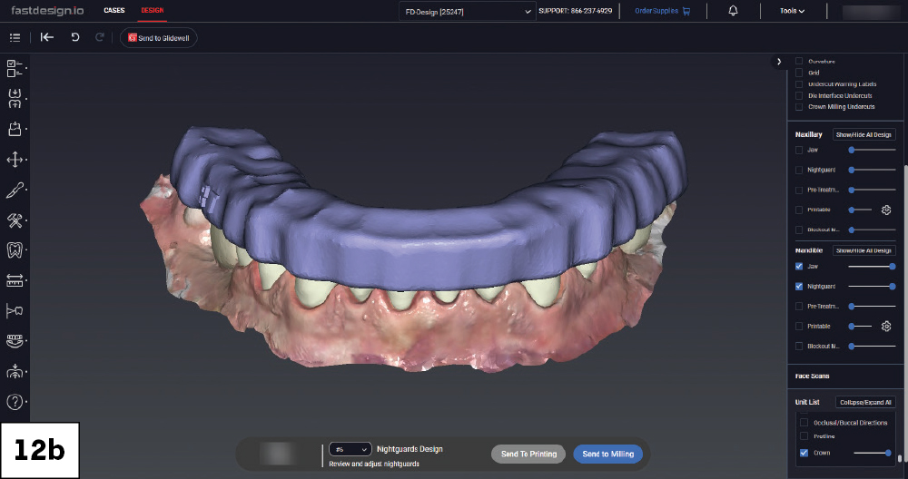Open the Order Supplies link
The width and height of the screenshot is (908, 479).
point(656,11)
